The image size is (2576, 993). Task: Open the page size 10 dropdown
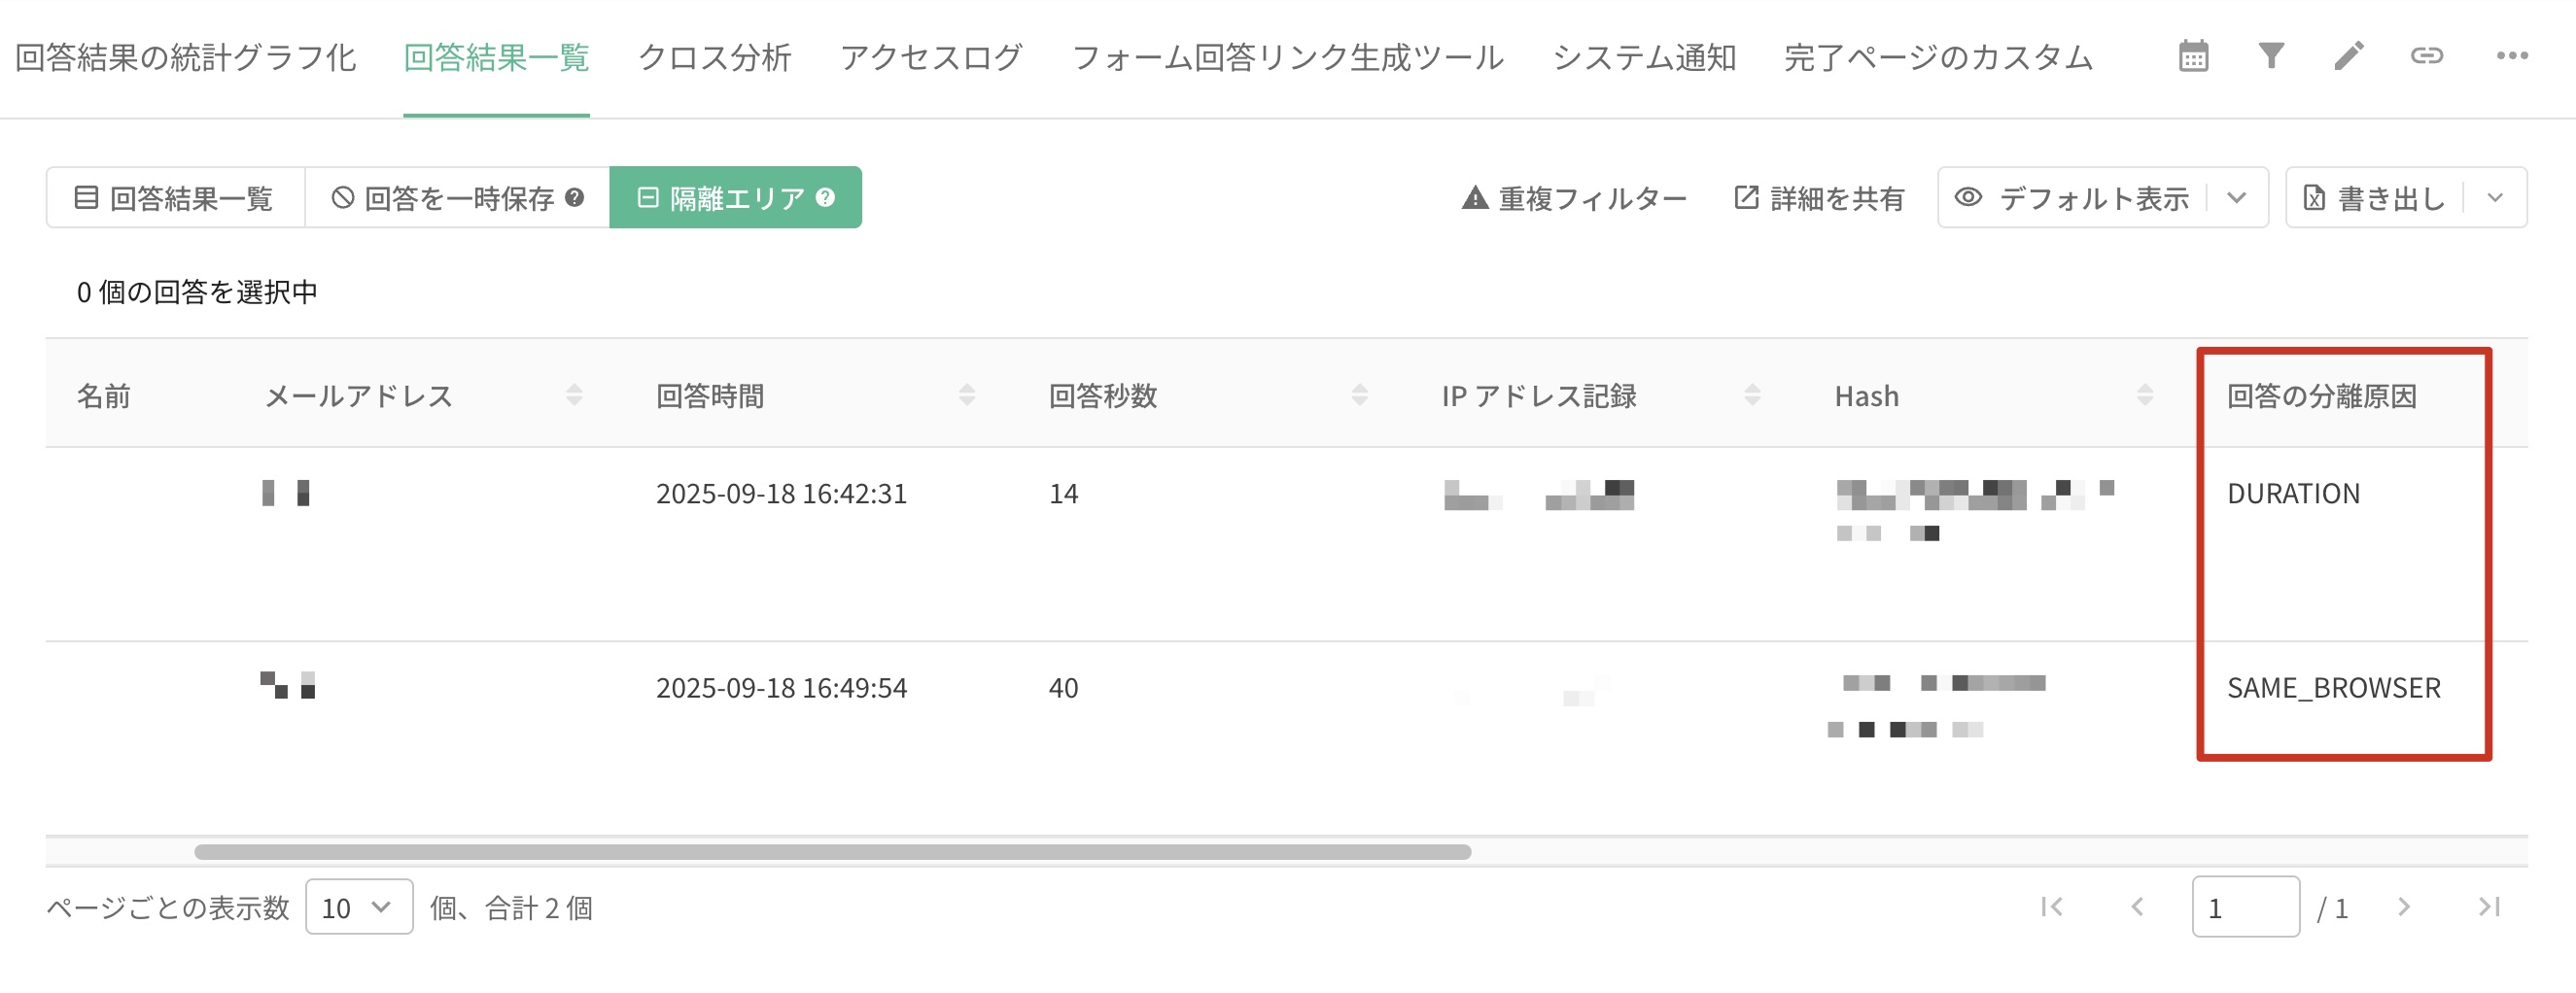click(x=359, y=907)
